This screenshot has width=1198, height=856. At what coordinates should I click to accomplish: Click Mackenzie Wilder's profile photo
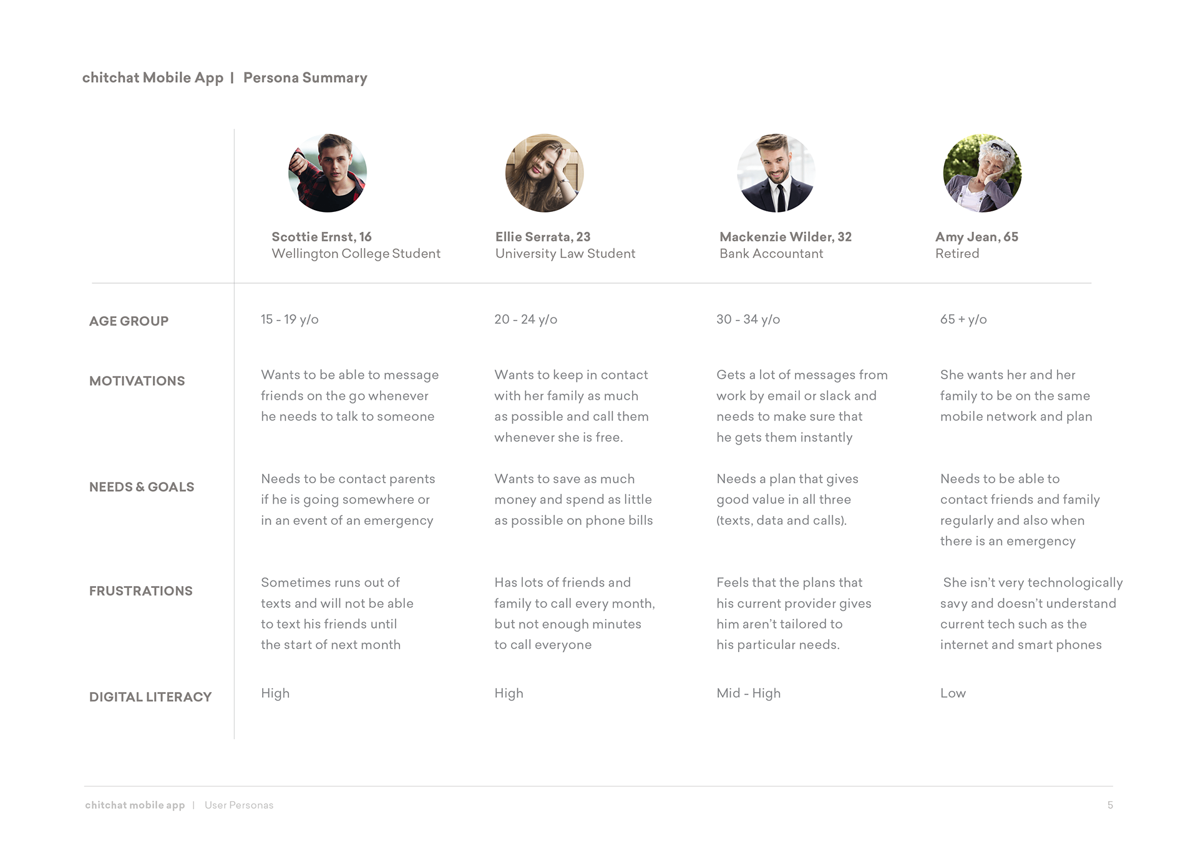[776, 173]
